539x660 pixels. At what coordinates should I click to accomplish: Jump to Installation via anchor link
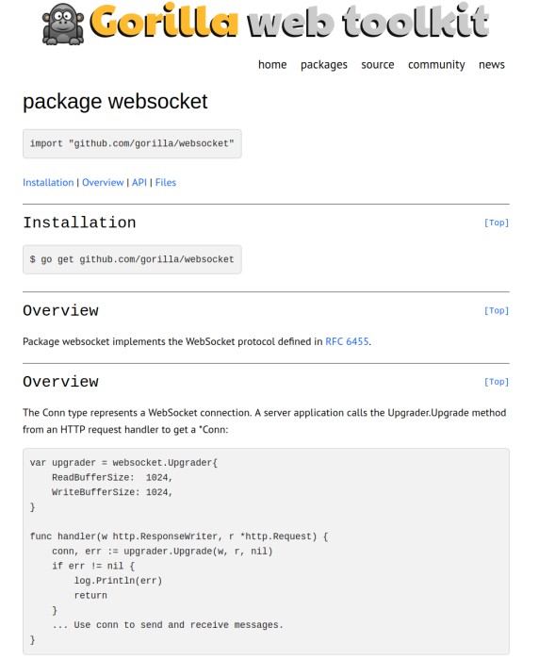coord(48,182)
